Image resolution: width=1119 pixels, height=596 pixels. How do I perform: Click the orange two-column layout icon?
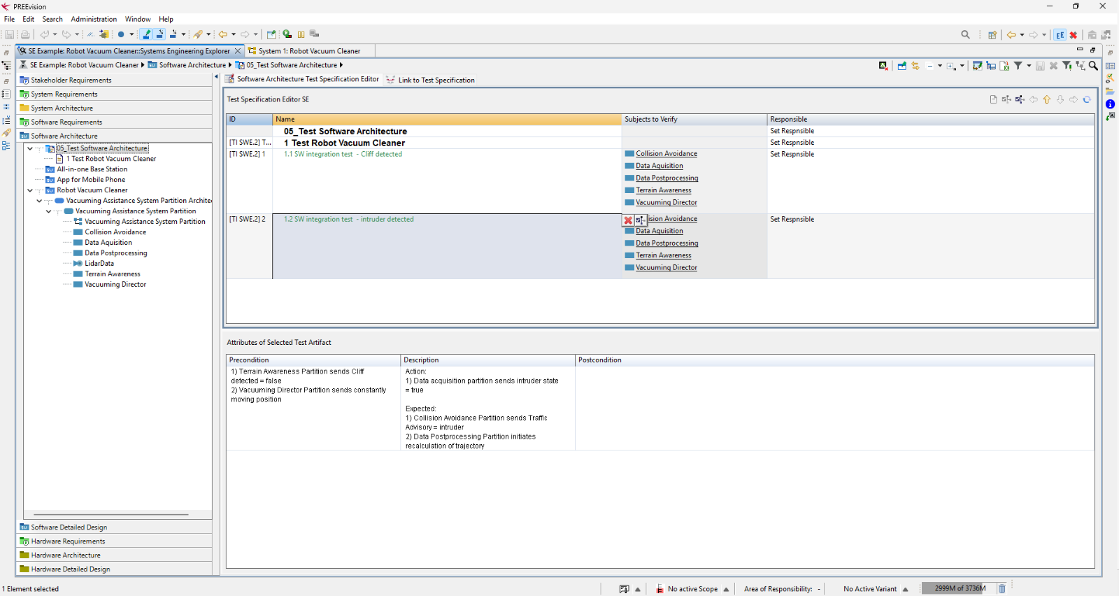[x=301, y=34]
